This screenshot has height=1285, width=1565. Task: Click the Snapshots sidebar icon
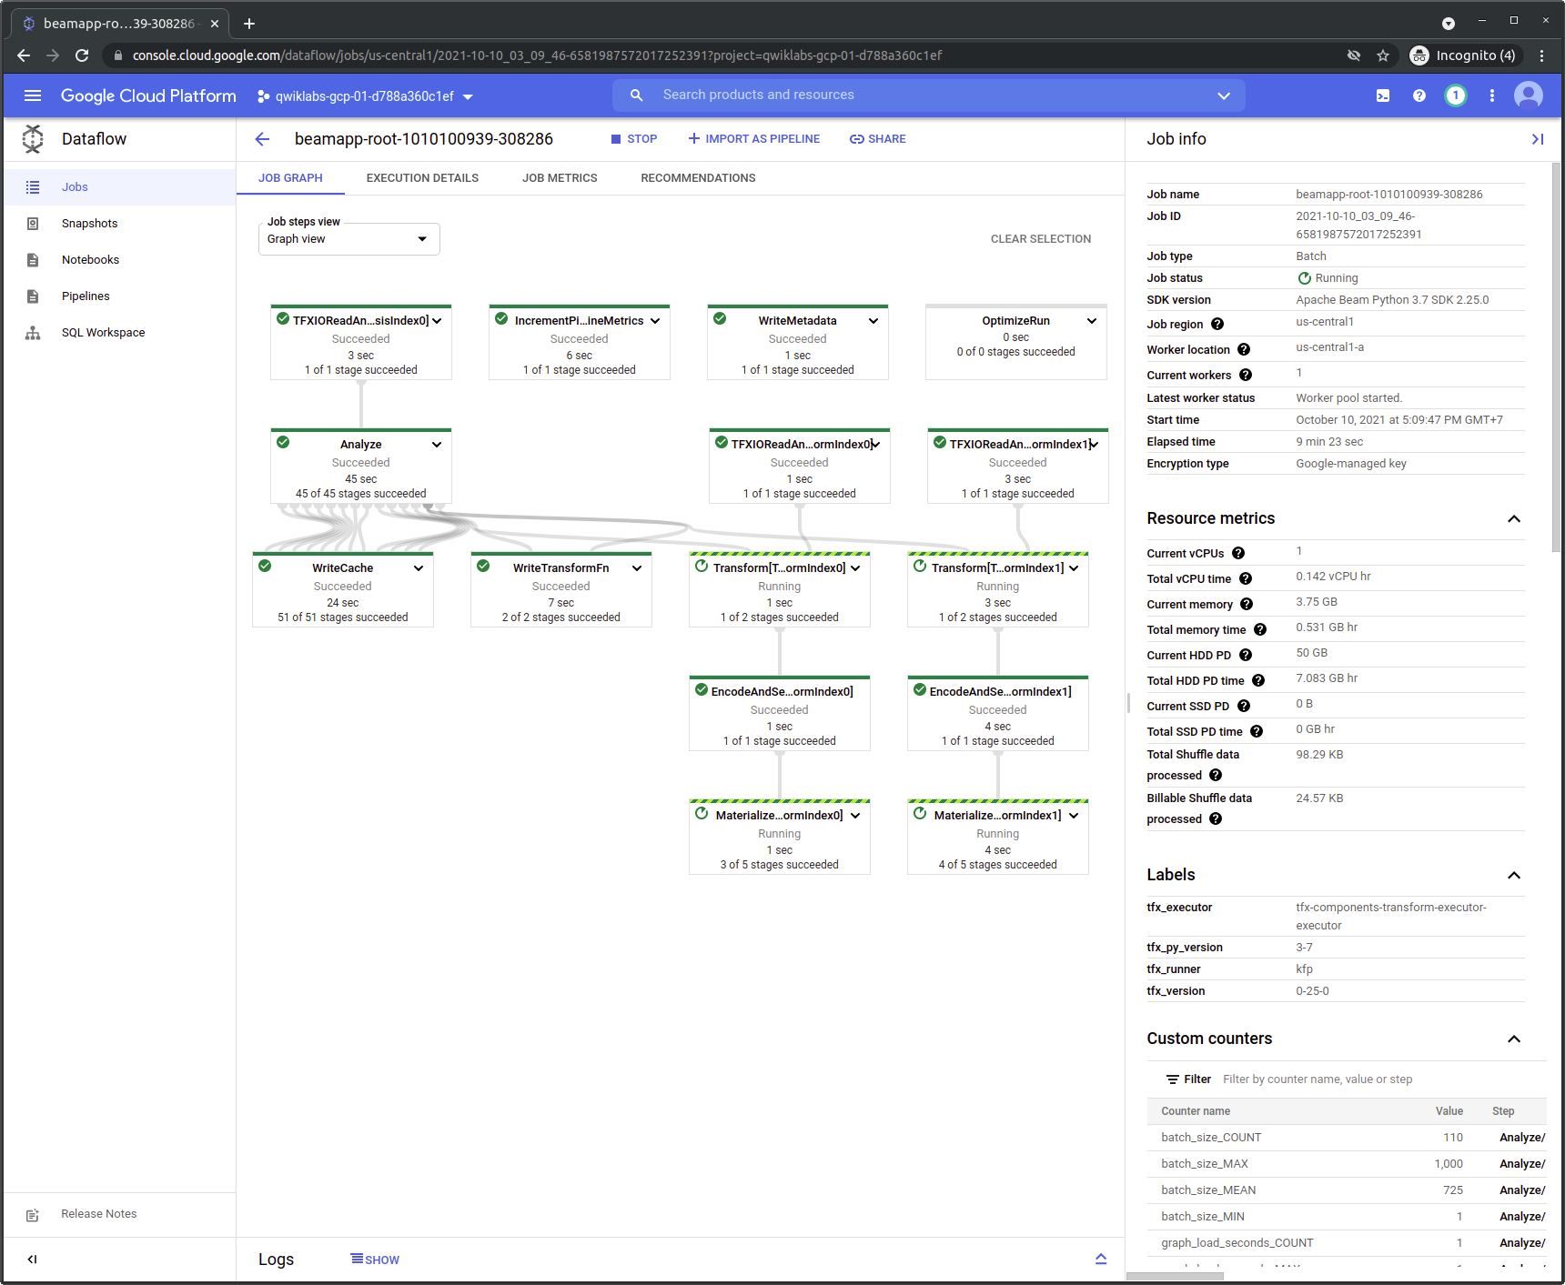(33, 224)
